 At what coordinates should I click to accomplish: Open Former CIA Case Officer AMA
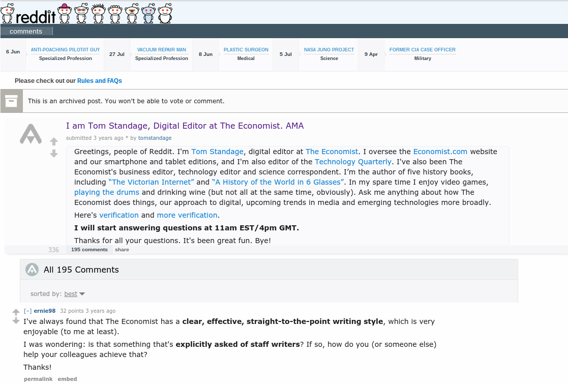point(423,50)
